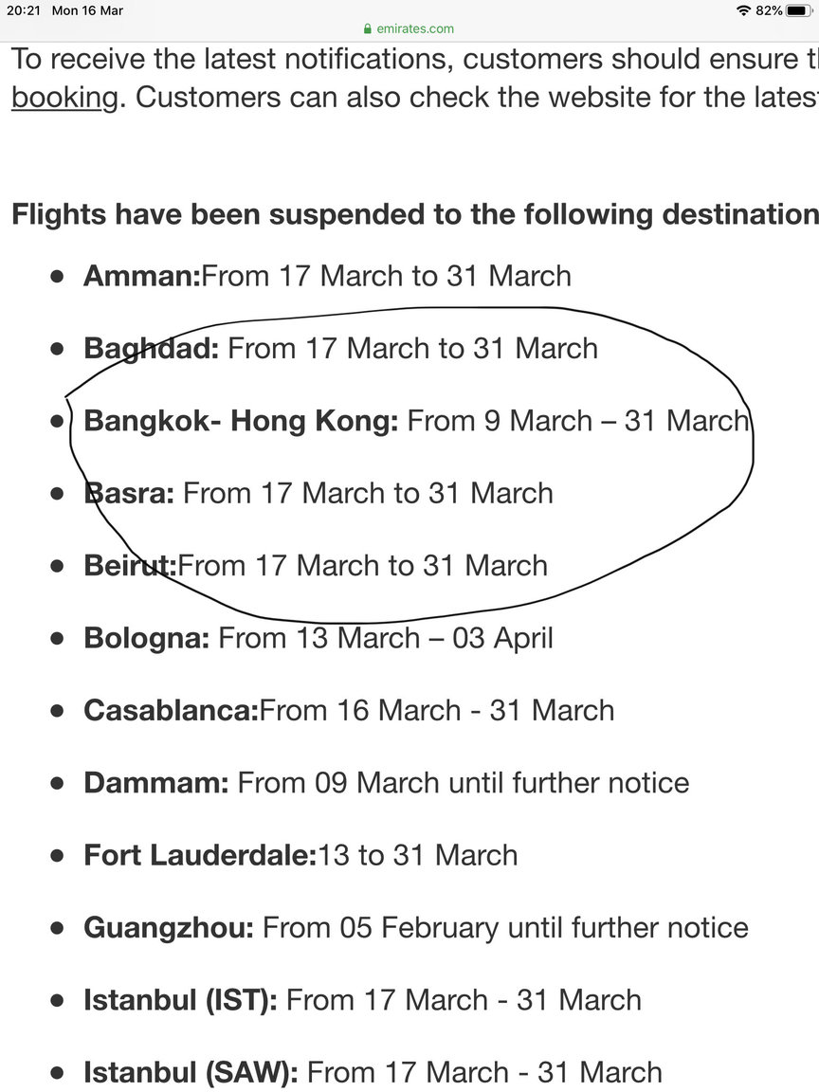Viewport: 819px width, 1092px height.
Task: Select the Dammam until further notice entry
Action: pos(387,783)
